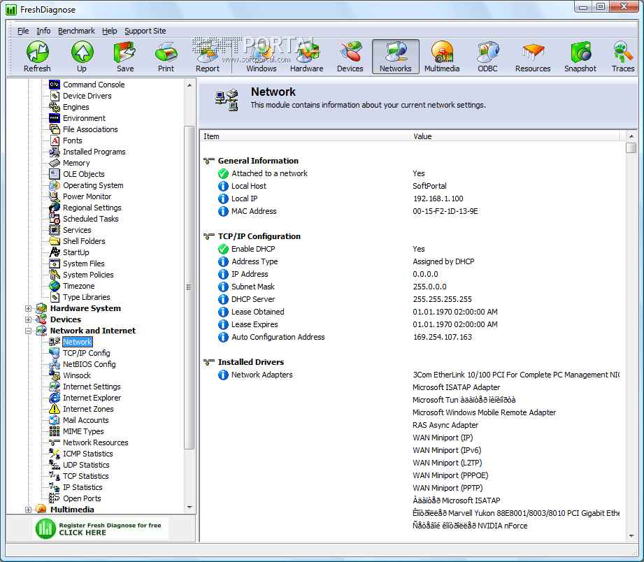Open the Support Site menu
The height and width of the screenshot is (562, 644).
point(145,31)
